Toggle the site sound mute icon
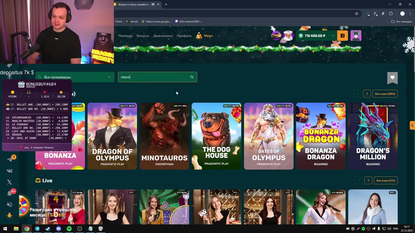Image resolution: width=415 pixels, height=233 pixels. (9, 205)
